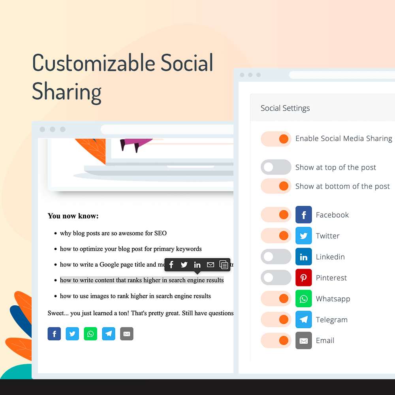Click the Social Settings panel header

[x=322, y=108]
